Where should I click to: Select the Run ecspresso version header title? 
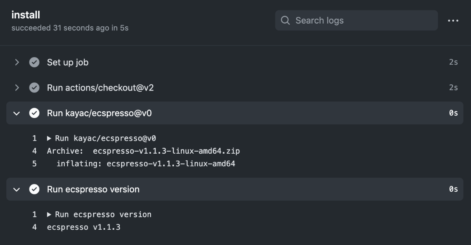[x=93, y=189]
